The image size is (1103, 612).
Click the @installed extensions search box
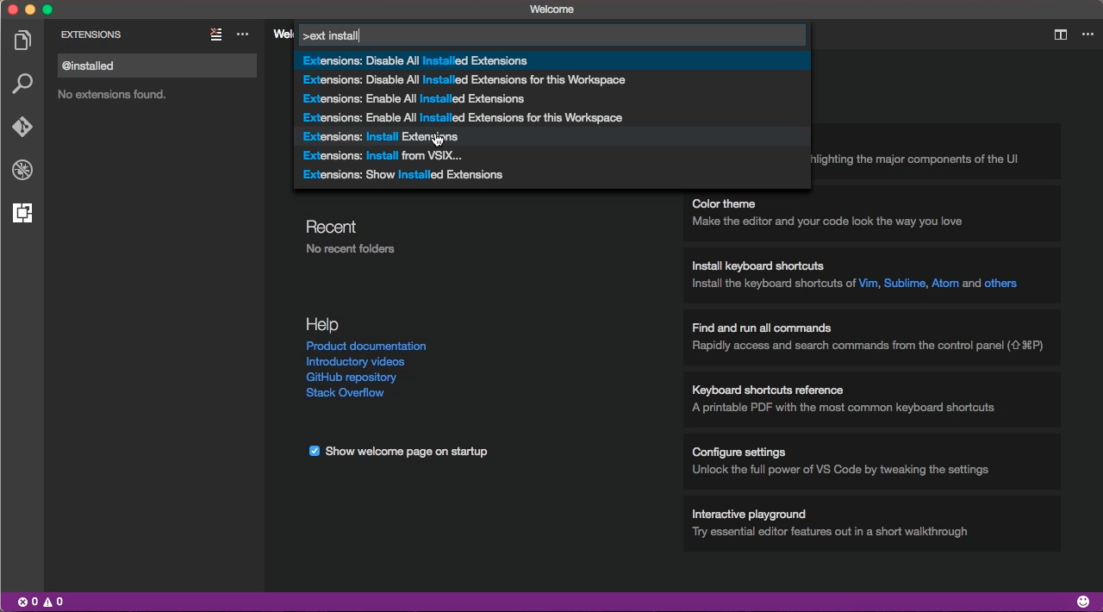(x=157, y=66)
